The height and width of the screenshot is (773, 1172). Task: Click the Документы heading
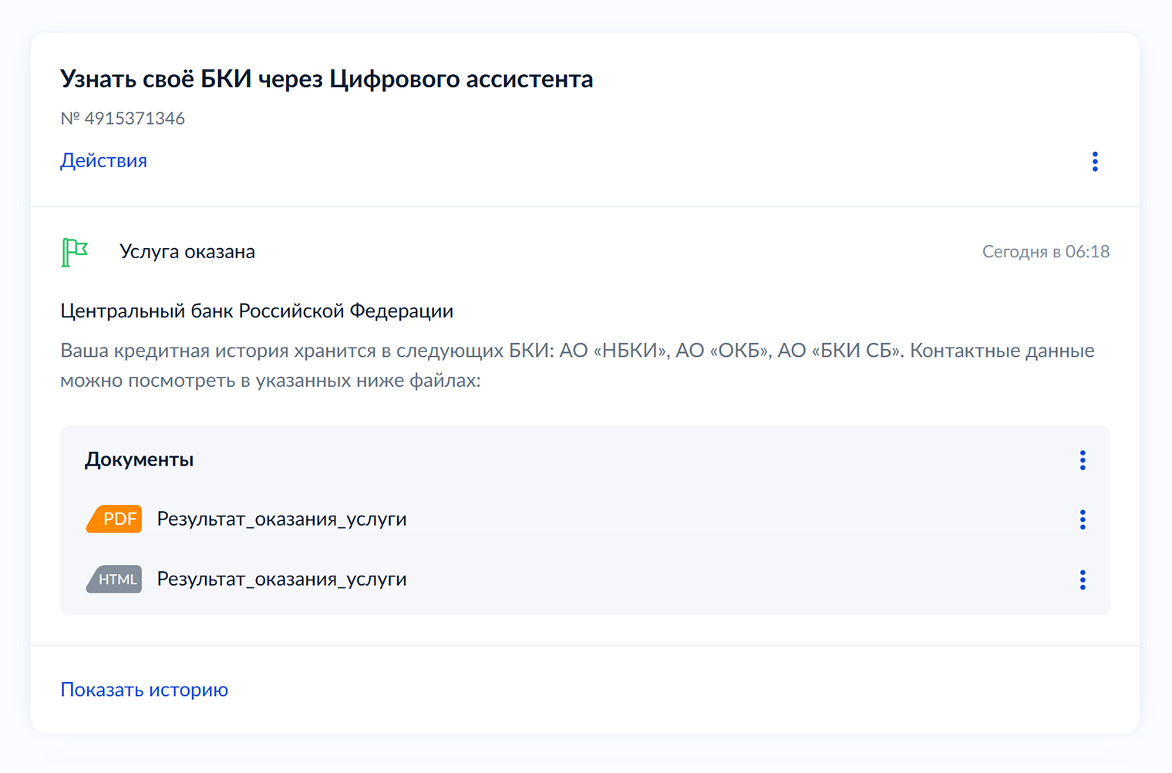(x=139, y=459)
